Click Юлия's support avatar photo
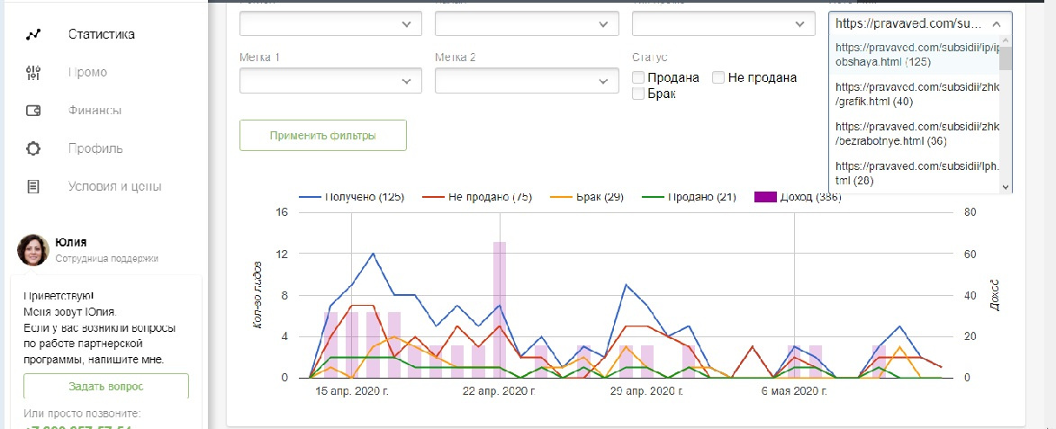Image resolution: width=1056 pixels, height=429 pixels. click(x=33, y=250)
